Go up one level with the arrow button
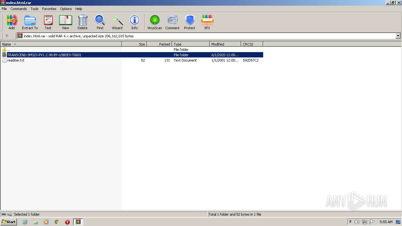 7,36
